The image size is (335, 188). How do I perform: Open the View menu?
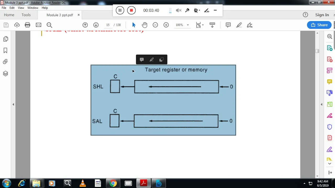21,8
